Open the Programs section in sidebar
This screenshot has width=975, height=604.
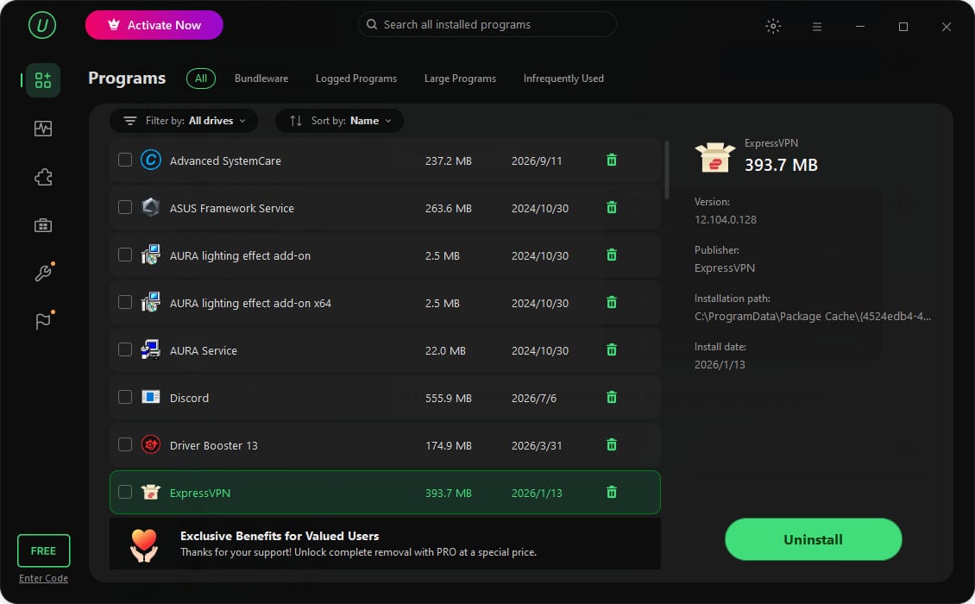click(x=43, y=80)
